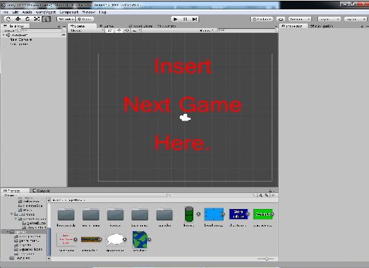Adjust the asset thumbnail size slider
Image resolution: width=369 pixels, height=268 pixels.
point(266,259)
